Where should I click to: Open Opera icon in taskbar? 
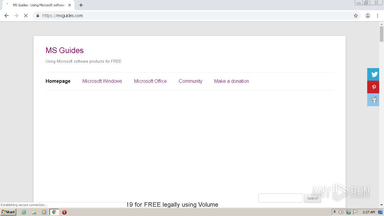coord(64,212)
